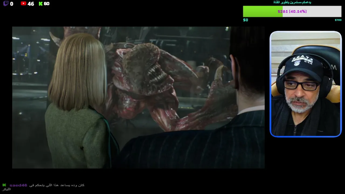Click the Twitch viewer count icon
The height and width of the screenshot is (194, 345).
pyautogui.click(x=6, y=4)
